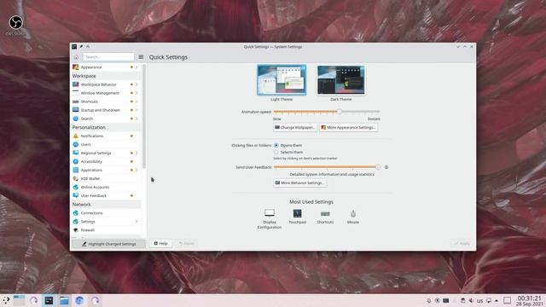Click the pin icon in the title bar

pyautogui.click(x=81, y=46)
